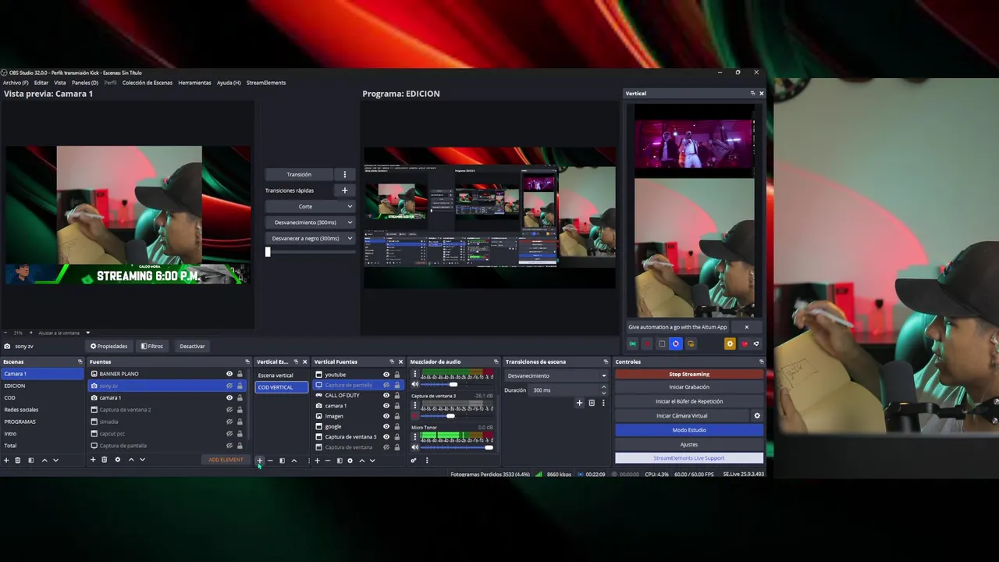Show Captura de ventana 2 source
The width and height of the screenshot is (999, 562).
coord(229,410)
